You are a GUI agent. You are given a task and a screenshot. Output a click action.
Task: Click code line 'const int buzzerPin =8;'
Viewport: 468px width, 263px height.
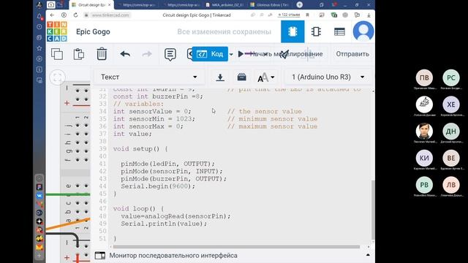click(158, 96)
